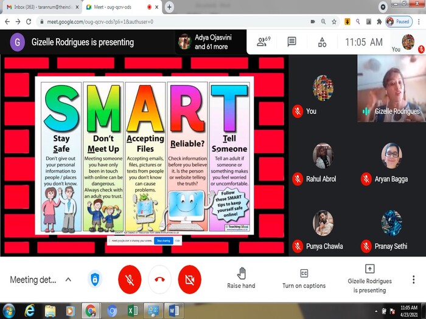
Task: Turn on captions
Action: pos(304,278)
